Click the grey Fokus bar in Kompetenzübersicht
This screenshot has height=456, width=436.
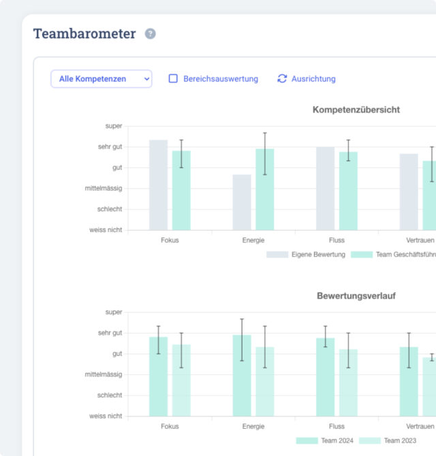(158, 185)
